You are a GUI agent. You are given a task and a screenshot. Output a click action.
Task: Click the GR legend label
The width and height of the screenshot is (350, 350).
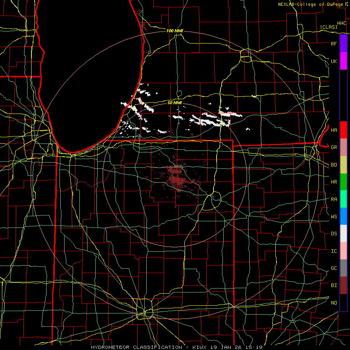tap(334, 147)
